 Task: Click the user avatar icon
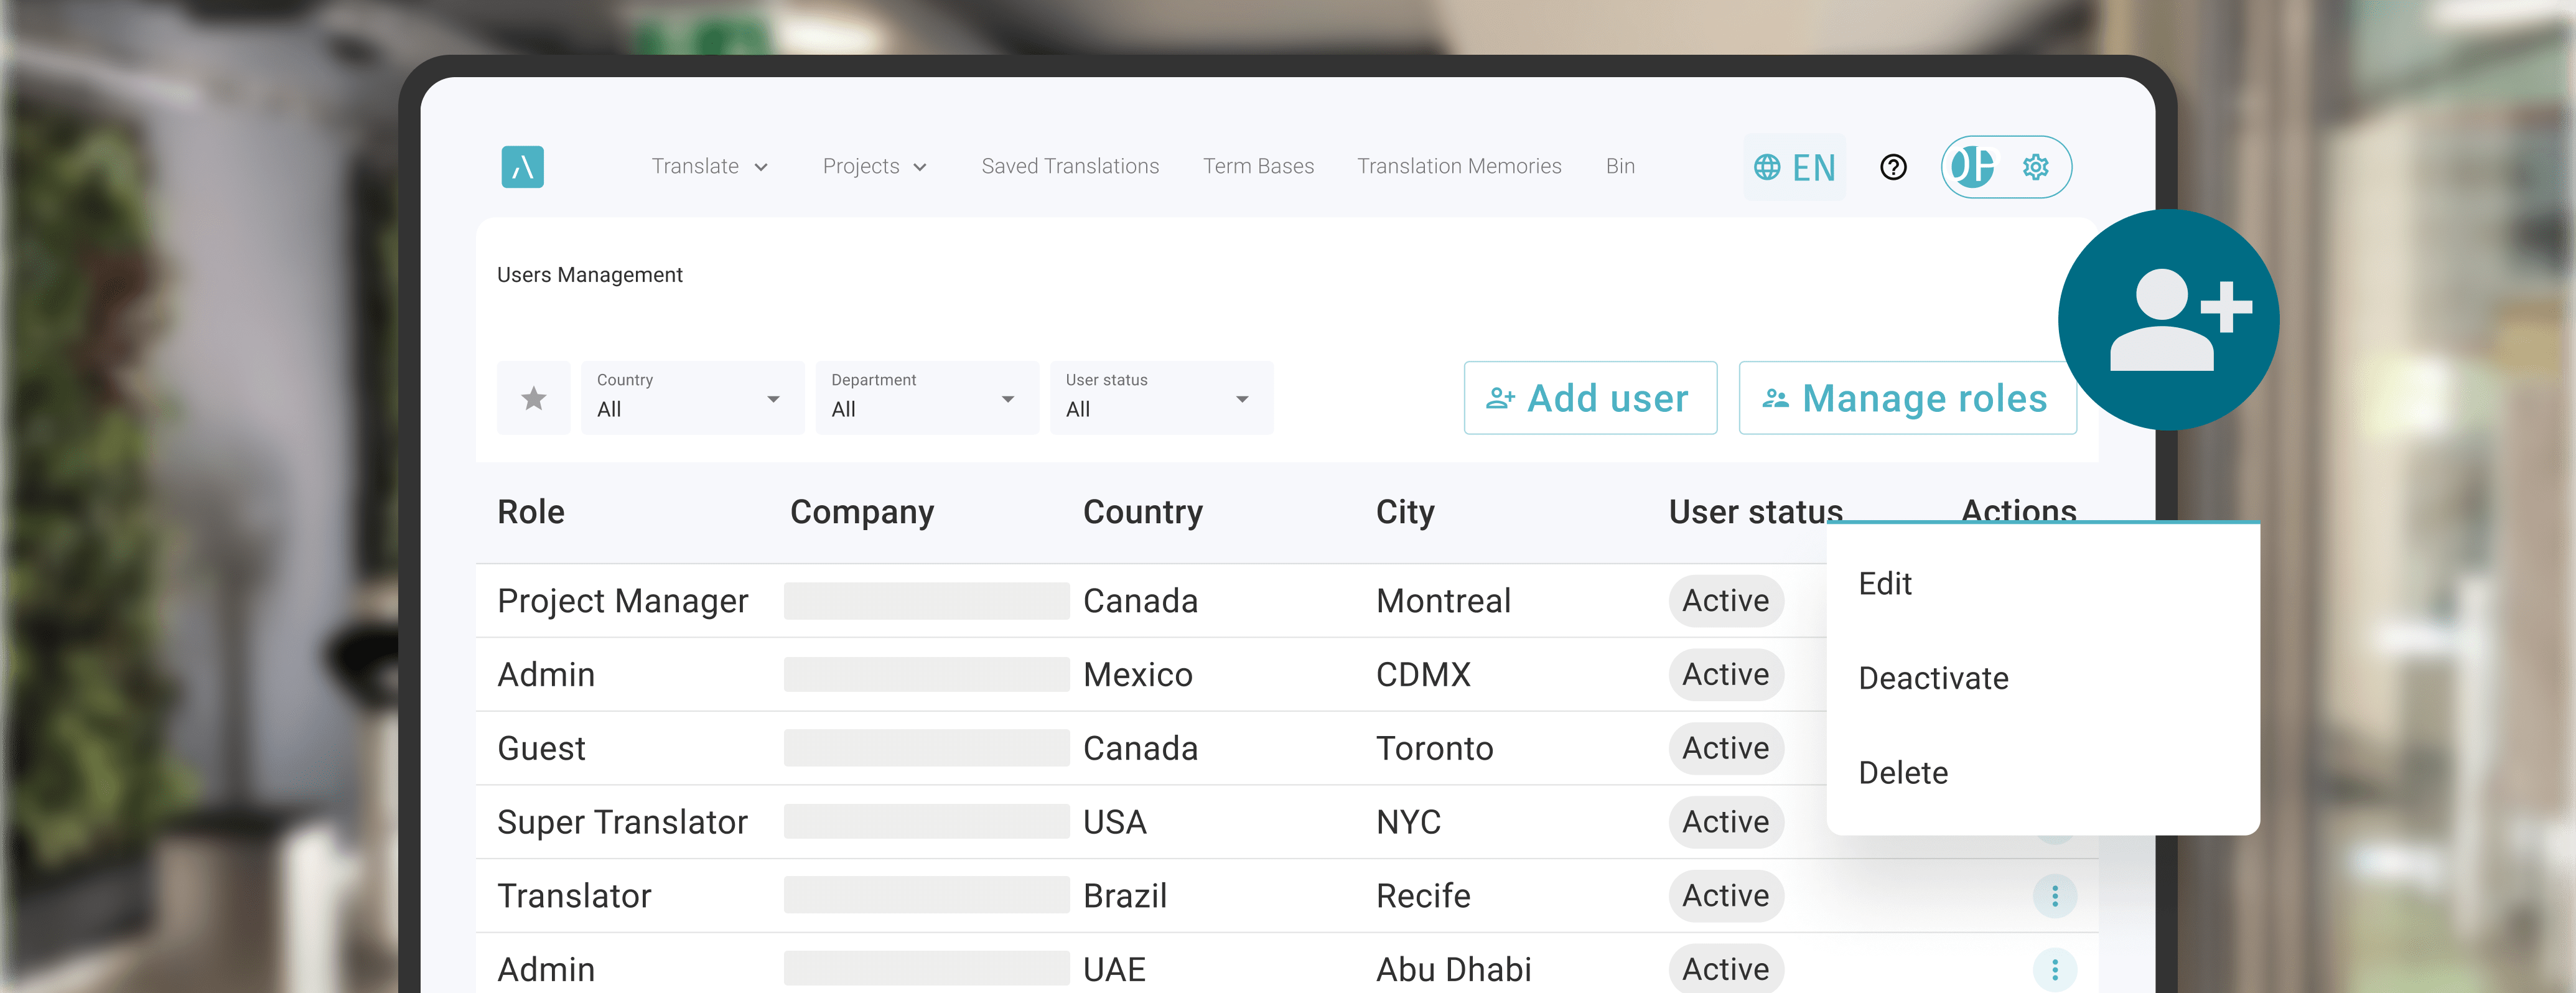1972,167
